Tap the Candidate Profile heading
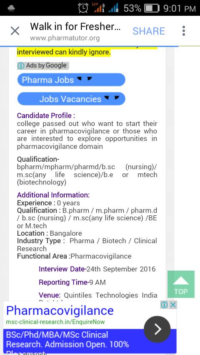 pos(46,116)
